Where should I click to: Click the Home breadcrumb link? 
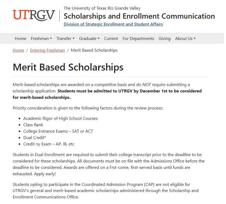[x=18, y=50]
